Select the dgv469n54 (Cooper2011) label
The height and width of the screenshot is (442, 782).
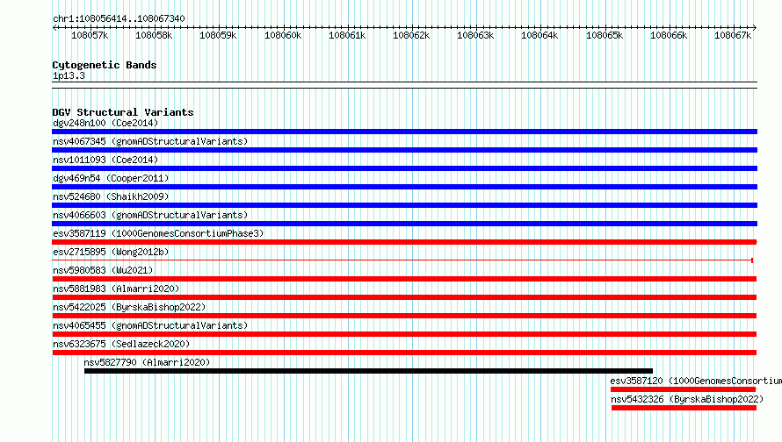(111, 178)
